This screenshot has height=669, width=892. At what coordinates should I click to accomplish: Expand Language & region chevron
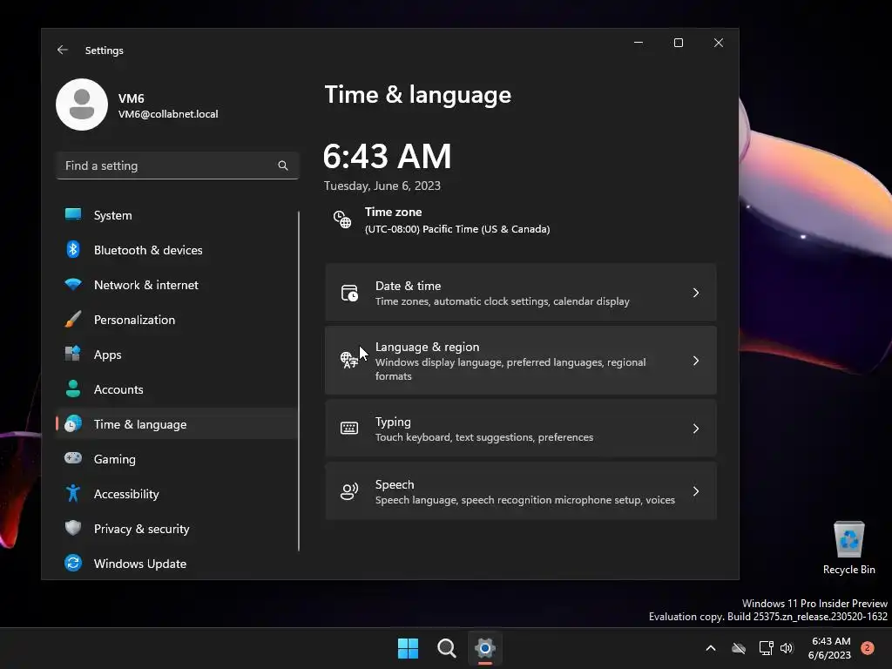[696, 361]
